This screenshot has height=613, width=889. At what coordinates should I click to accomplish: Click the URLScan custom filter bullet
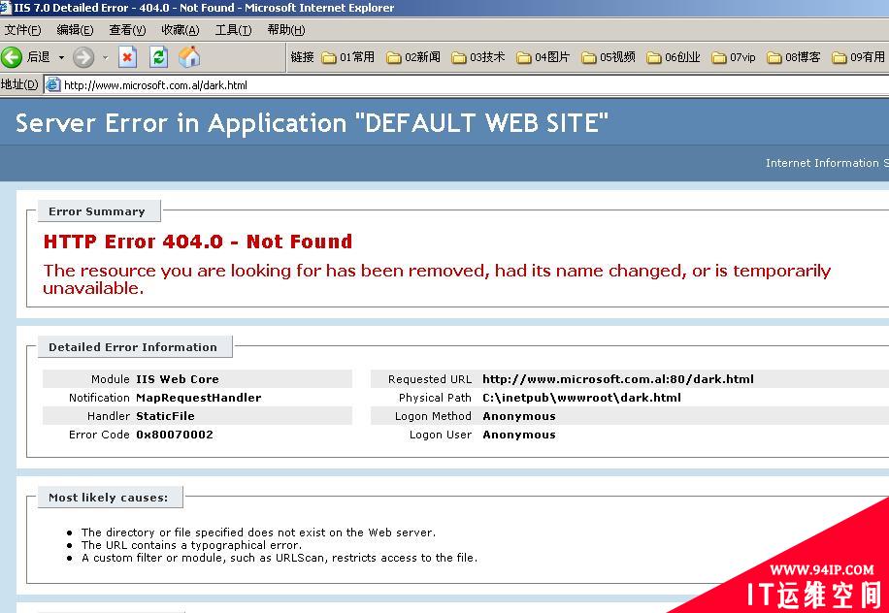coord(279,558)
